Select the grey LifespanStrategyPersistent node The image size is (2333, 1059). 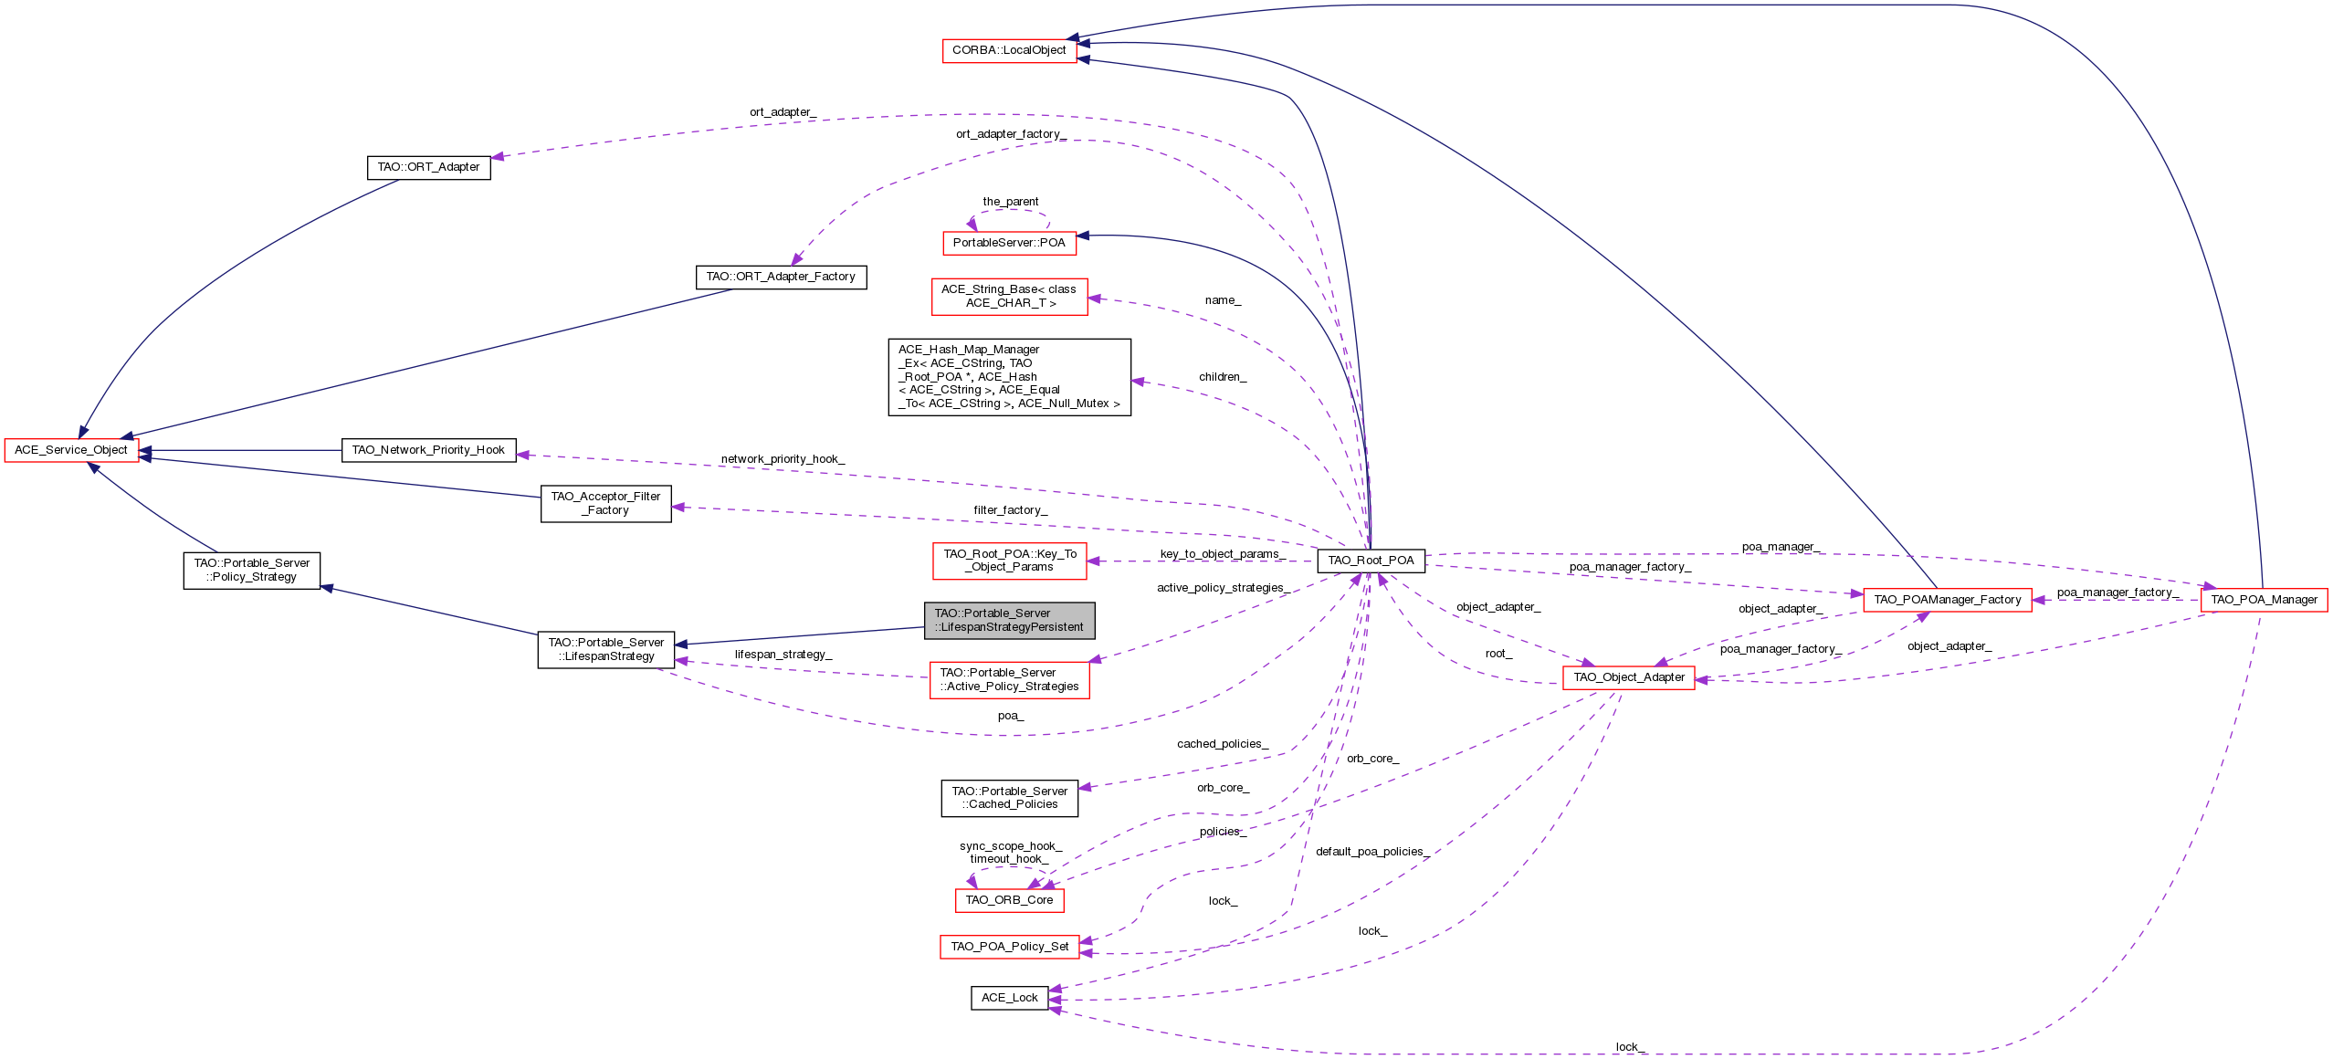[x=1009, y=621]
